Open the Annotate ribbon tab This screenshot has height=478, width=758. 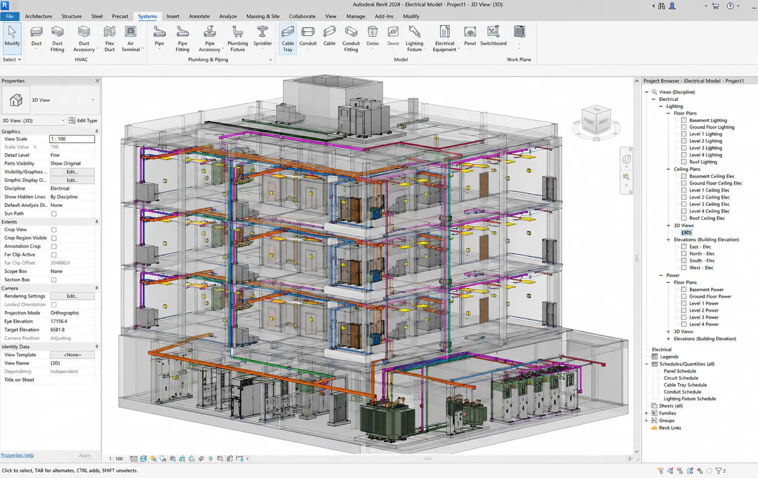point(199,16)
